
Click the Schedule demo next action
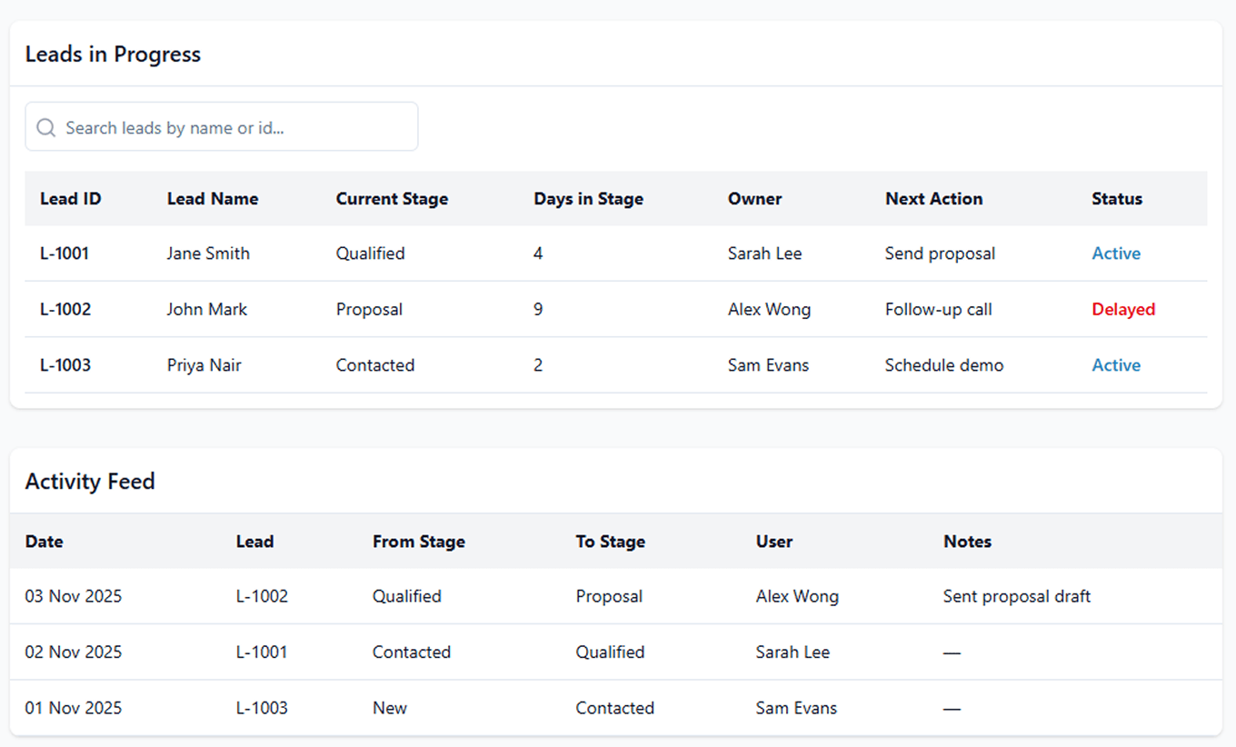(943, 365)
